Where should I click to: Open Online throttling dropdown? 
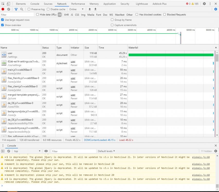pyautogui.click(x=76, y=9)
